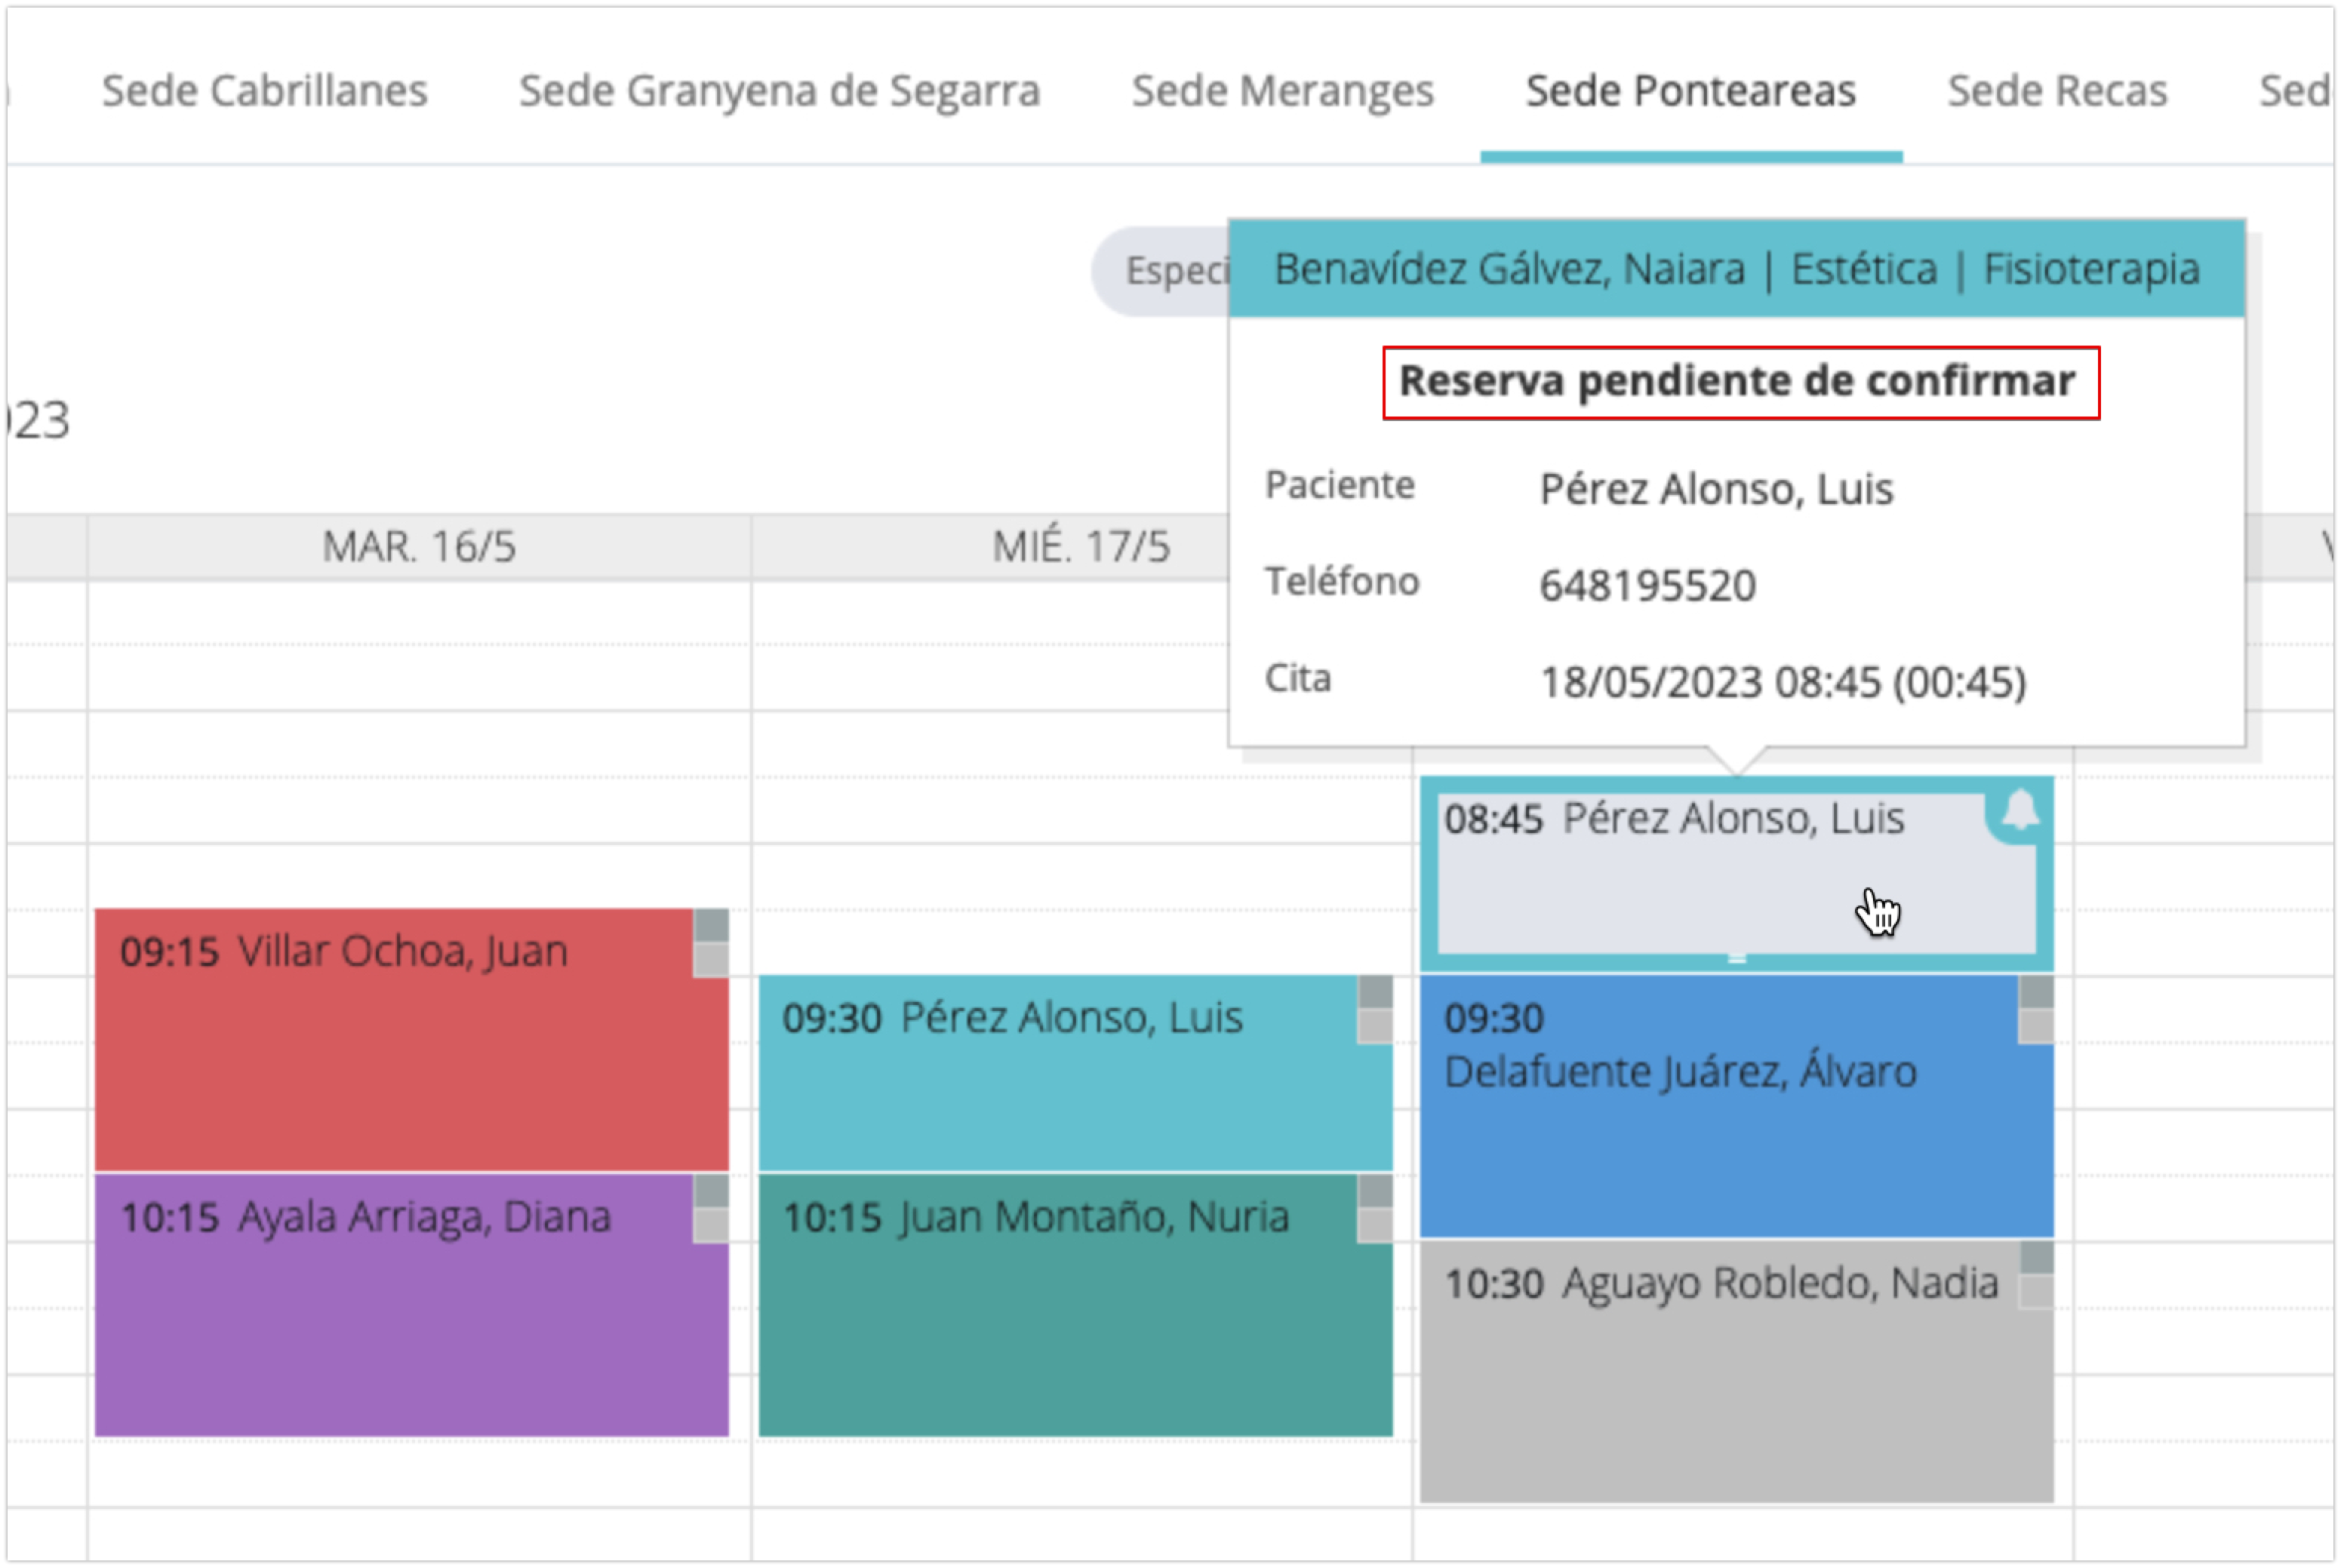
Task: Click the corner status squares on the Delafuente Juárez appointment
Action: [2037, 1009]
